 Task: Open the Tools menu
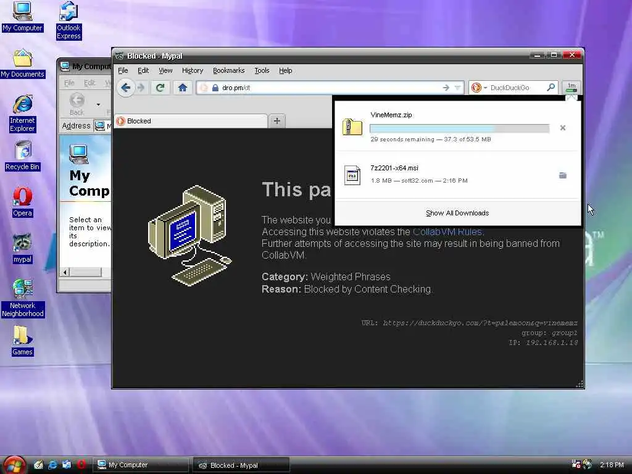coord(262,70)
